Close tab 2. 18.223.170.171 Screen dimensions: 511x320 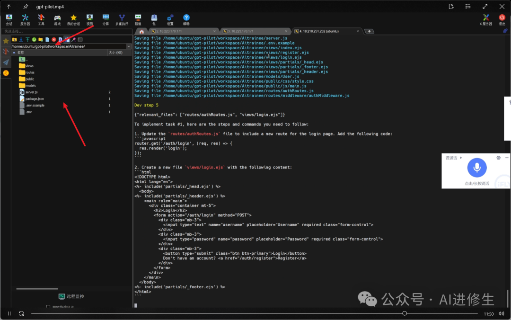coord(214,31)
